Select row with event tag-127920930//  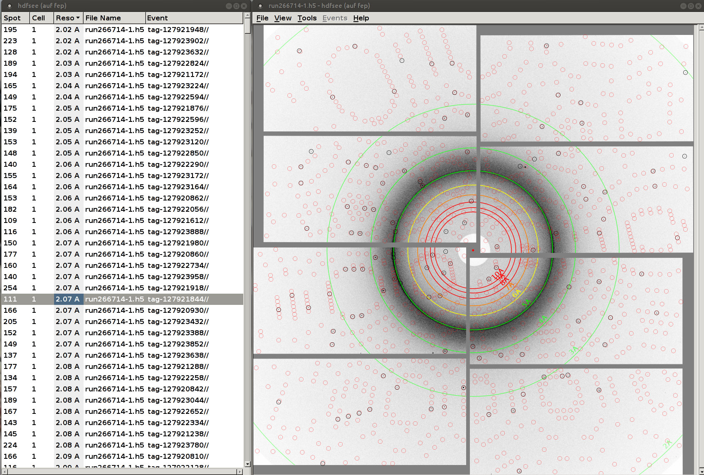click(123, 310)
